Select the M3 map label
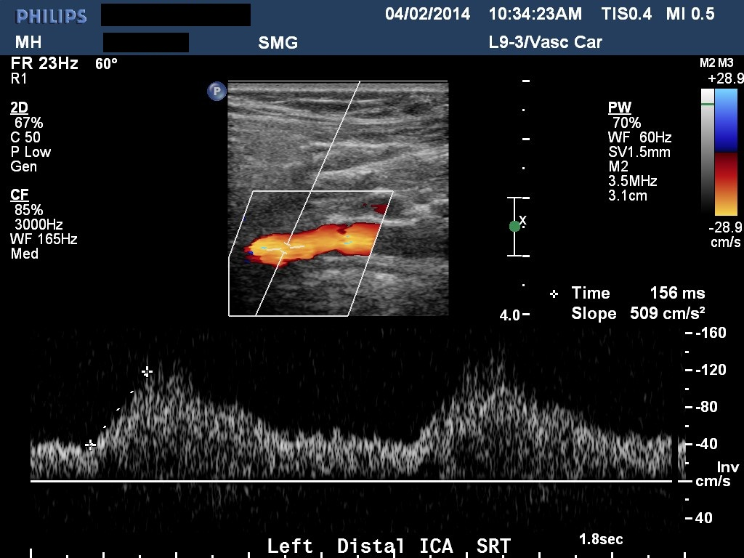The width and height of the screenshot is (744, 558). (x=725, y=63)
